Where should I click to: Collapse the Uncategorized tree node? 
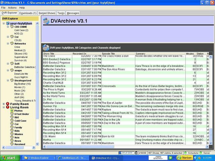tap(8, 80)
